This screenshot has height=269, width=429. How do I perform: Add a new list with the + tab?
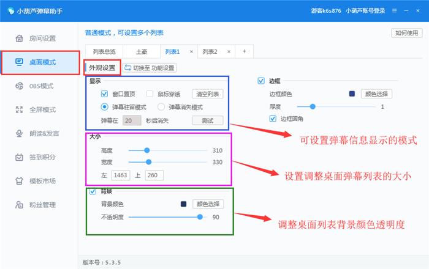pyautogui.click(x=244, y=52)
